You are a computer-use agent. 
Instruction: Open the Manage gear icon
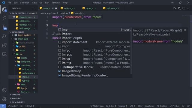[x=4, y=99]
